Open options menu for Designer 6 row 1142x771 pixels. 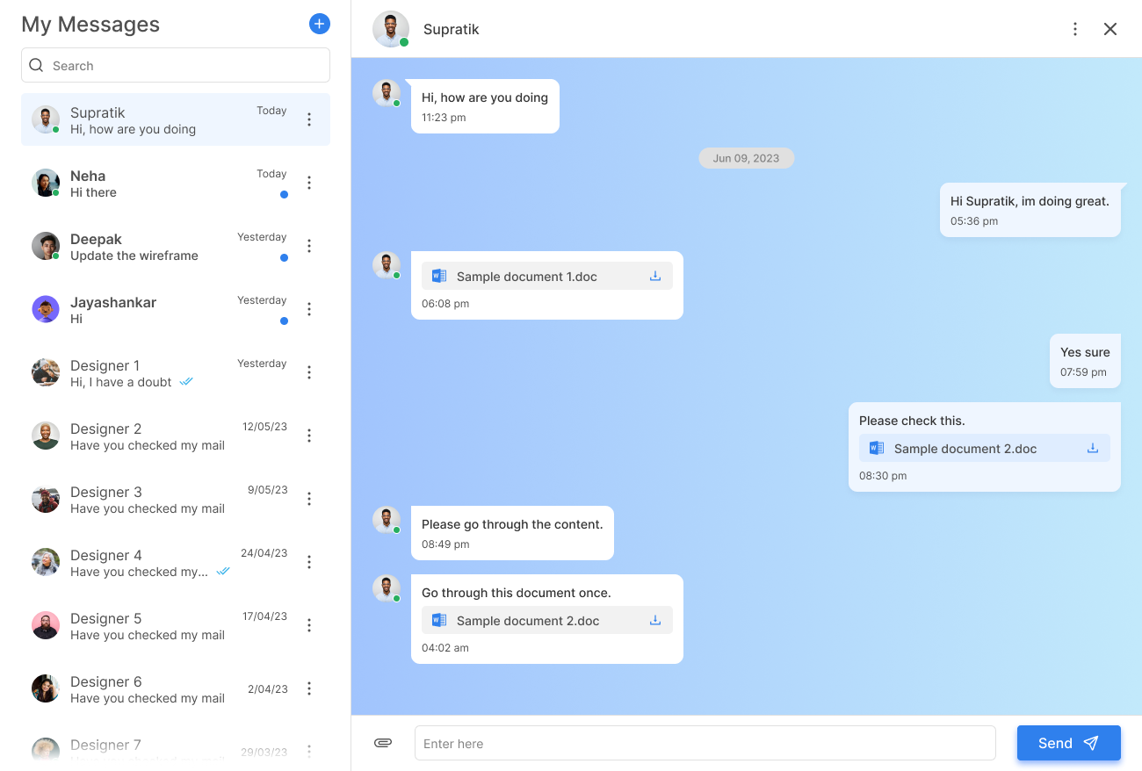[309, 688]
